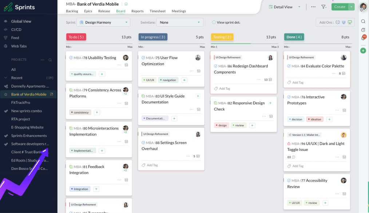Click View sprint details link
The image size is (369, 213).
click(226, 22)
